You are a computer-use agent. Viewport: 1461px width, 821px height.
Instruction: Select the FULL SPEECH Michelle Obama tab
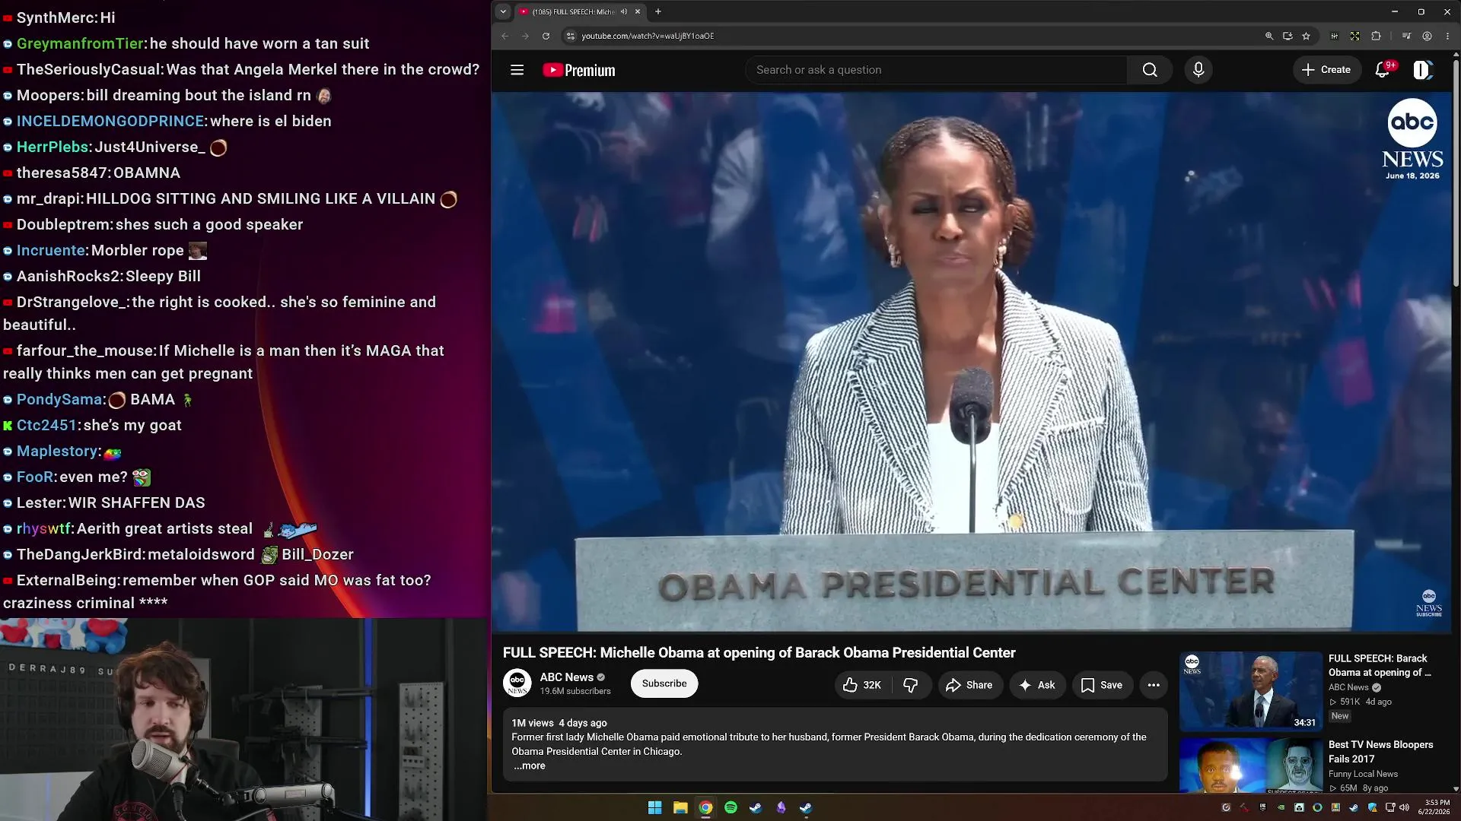[573, 11]
